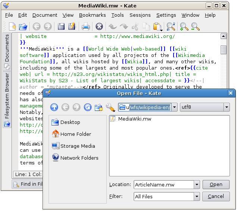Image resolution: width=237 pixels, height=211 pixels.
Task: Select the MediaWiki.mw file in list
Action: pos(131,119)
